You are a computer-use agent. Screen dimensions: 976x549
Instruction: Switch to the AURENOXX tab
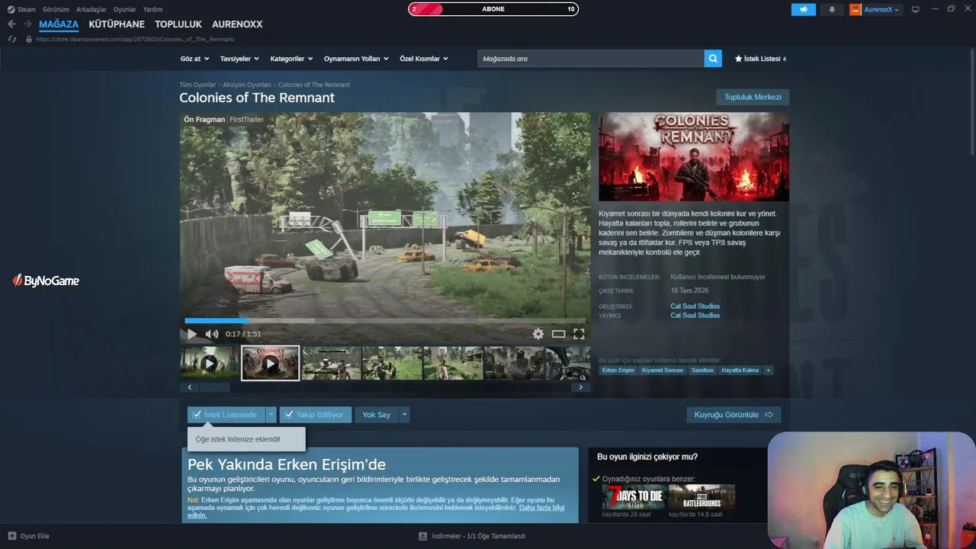click(237, 24)
